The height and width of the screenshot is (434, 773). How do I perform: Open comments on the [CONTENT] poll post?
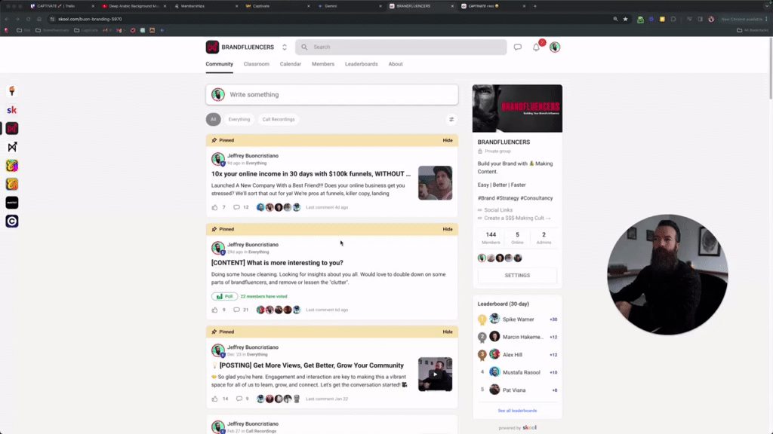point(236,310)
